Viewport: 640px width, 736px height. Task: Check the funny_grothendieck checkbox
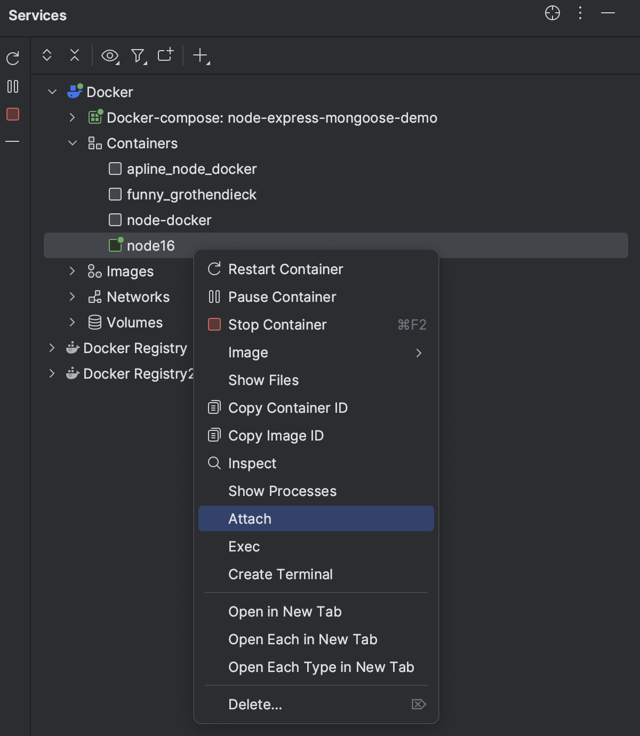click(115, 194)
